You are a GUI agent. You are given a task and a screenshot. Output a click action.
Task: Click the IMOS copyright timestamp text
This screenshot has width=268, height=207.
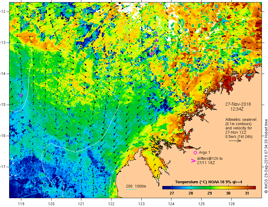point(266,156)
